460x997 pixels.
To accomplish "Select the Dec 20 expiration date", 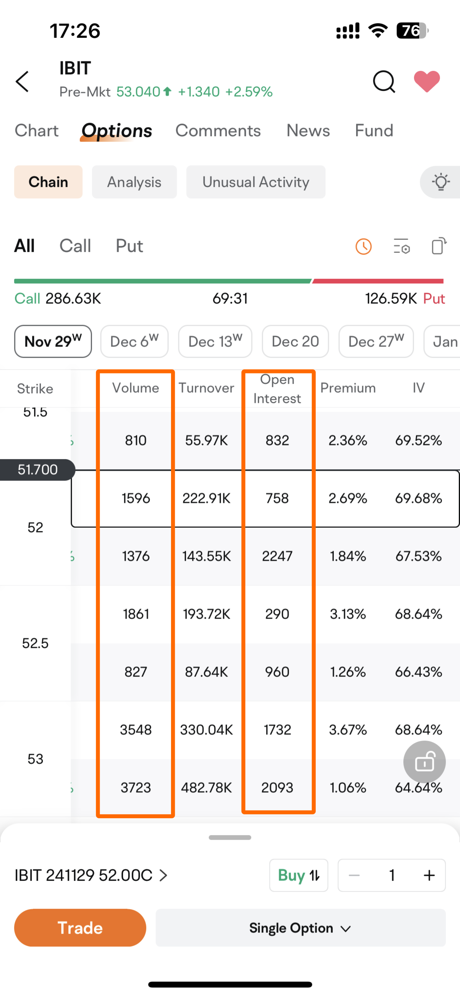I will coord(295,341).
